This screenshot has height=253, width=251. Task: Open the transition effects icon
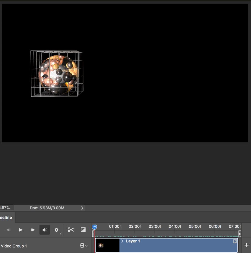[83, 230]
